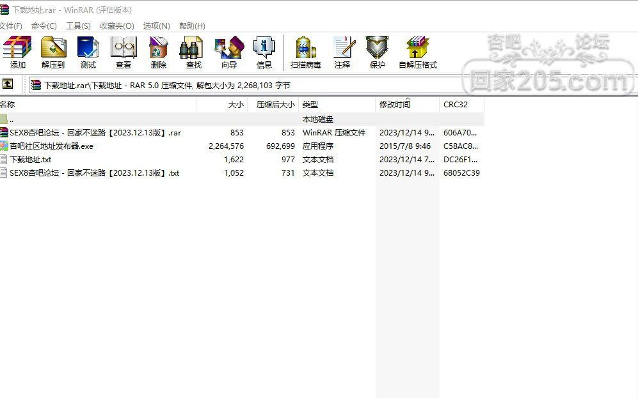Screen dimensions: 638x398
Task: Click packed size value 692,699
Action: point(280,146)
